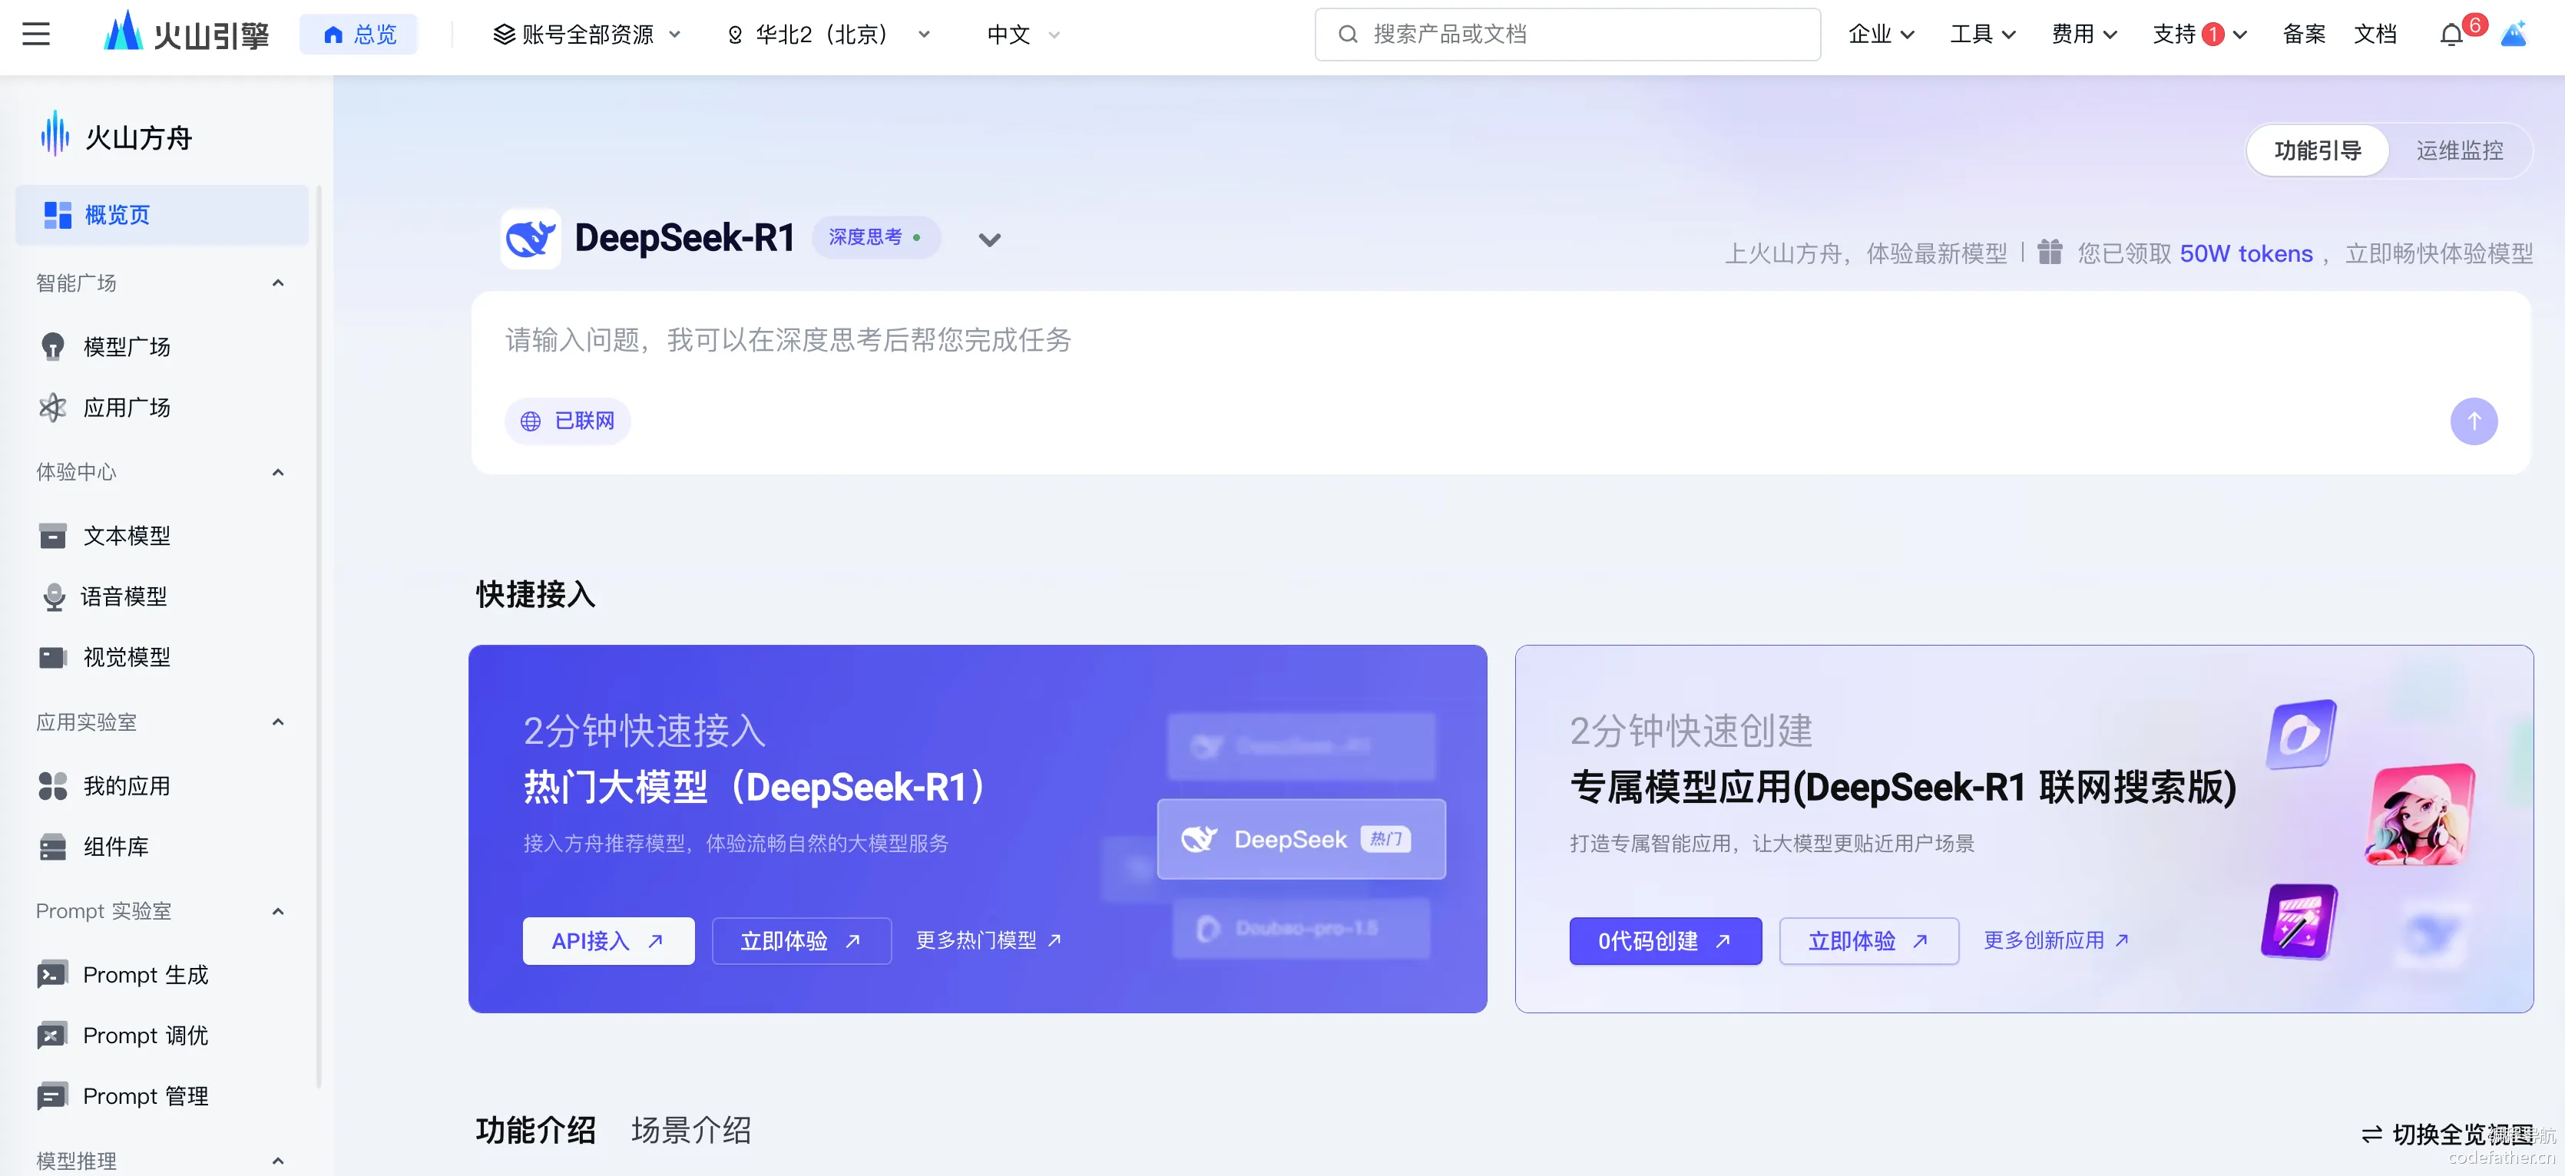Open the 费用 menu
The height and width of the screenshot is (1176, 2565).
(x=2084, y=35)
